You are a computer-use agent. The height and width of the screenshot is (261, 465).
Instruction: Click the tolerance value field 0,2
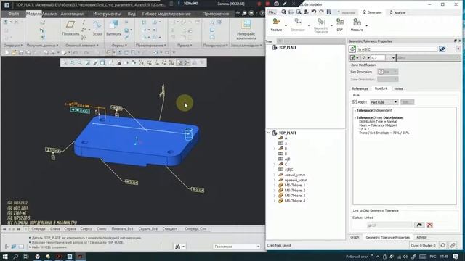(378, 58)
